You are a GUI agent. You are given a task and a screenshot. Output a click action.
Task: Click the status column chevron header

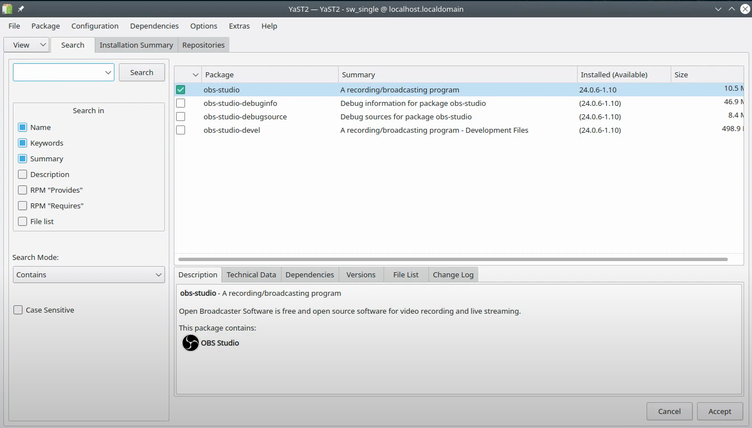click(x=196, y=75)
